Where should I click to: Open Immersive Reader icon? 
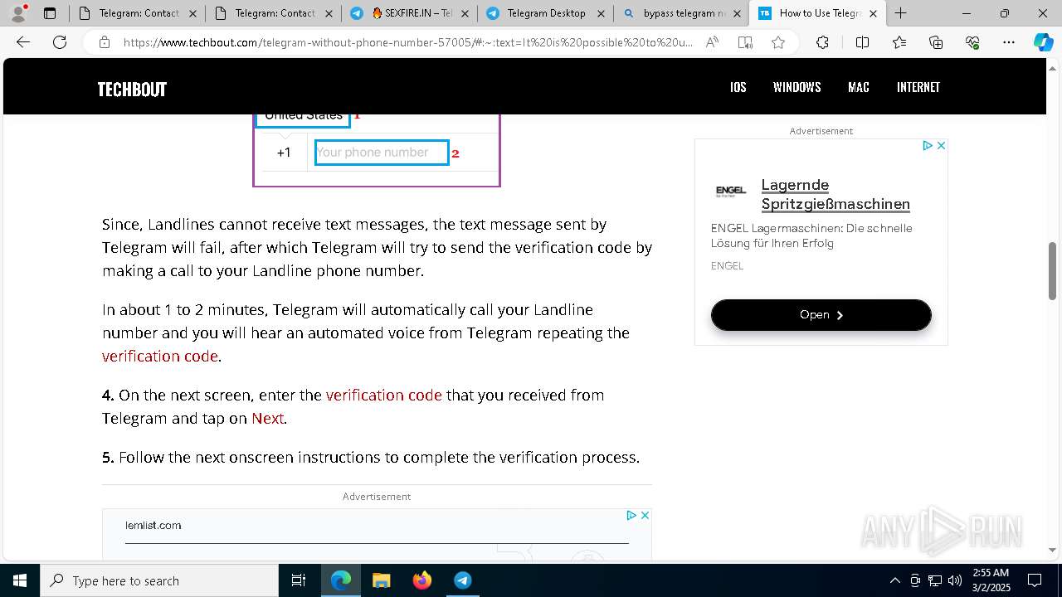click(x=745, y=42)
